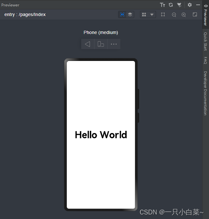The width and height of the screenshot is (209, 219).
Task: Click the crop frame icon in toolbar
Action: (x=163, y=15)
